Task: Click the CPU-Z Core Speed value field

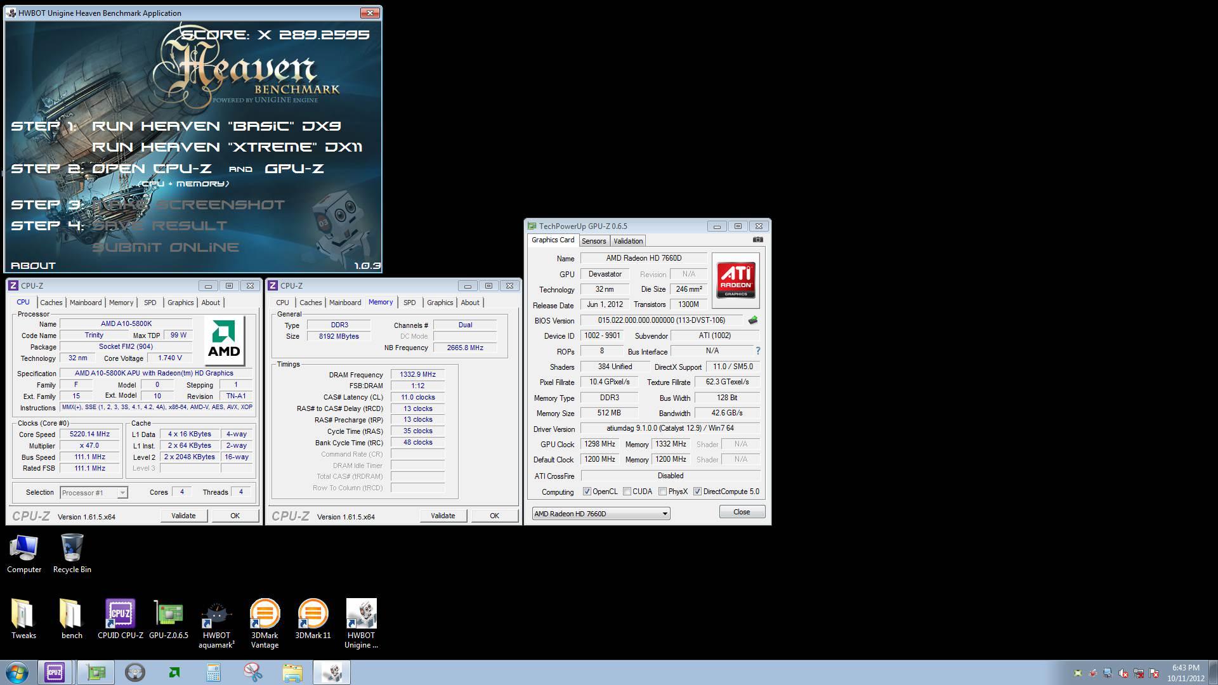Action: [x=90, y=434]
